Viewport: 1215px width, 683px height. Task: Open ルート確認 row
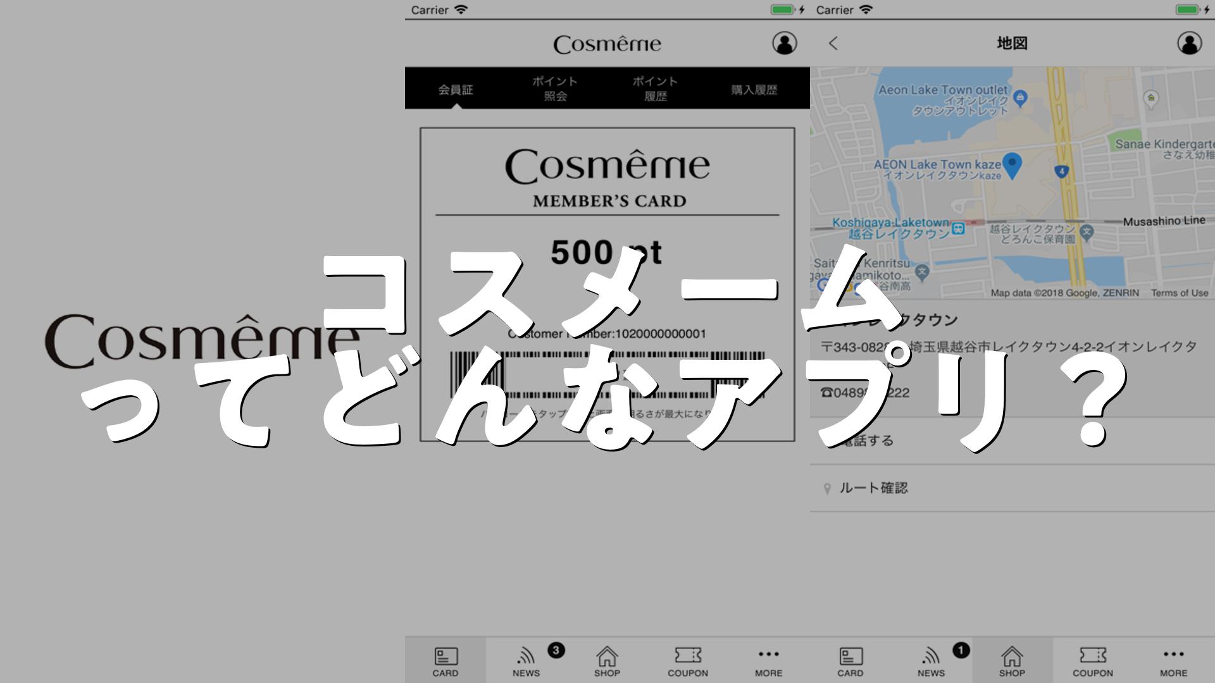pyautogui.click(x=1012, y=488)
